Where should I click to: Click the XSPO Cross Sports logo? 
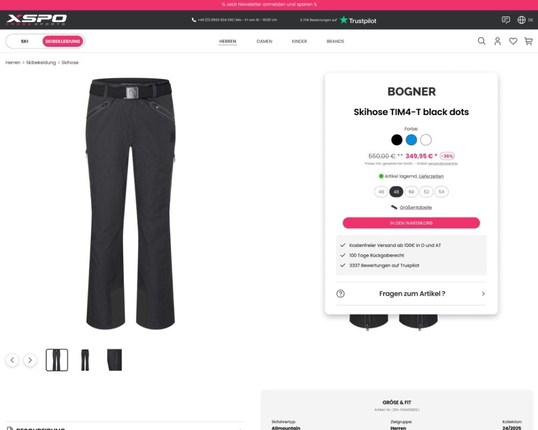[x=36, y=19]
